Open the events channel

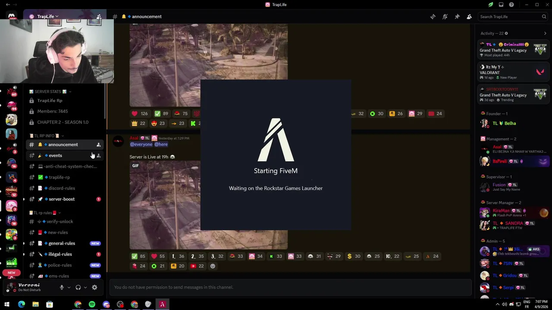[x=64, y=155]
